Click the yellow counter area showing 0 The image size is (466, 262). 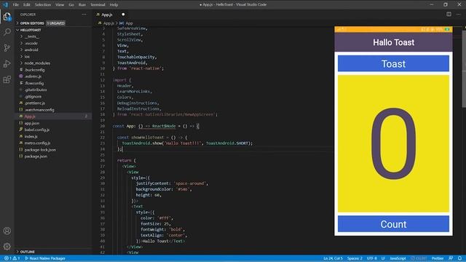(393, 143)
